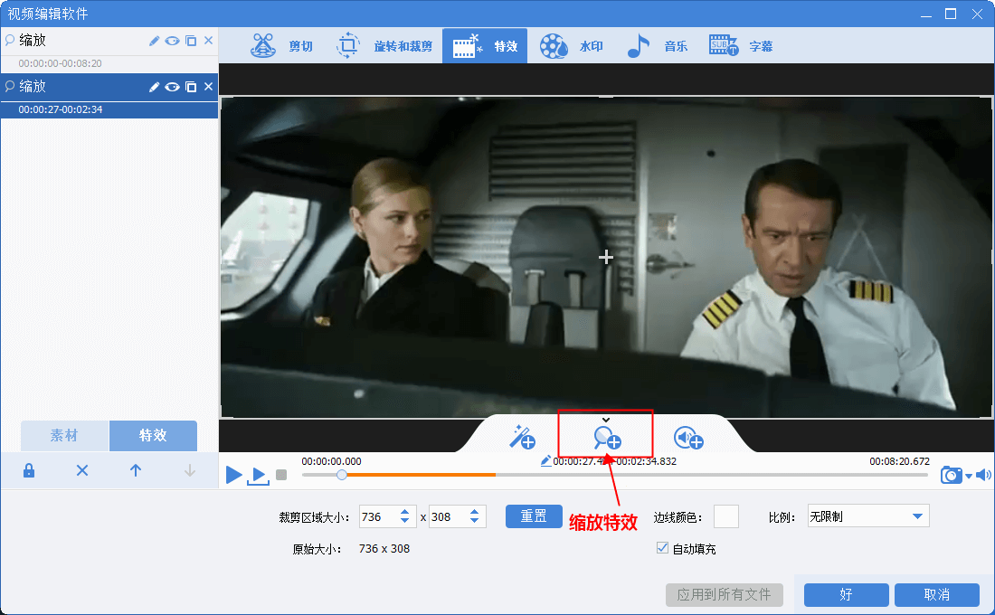Open the 水印 (watermark) tab
Image resolution: width=995 pixels, height=615 pixels.
[571, 46]
